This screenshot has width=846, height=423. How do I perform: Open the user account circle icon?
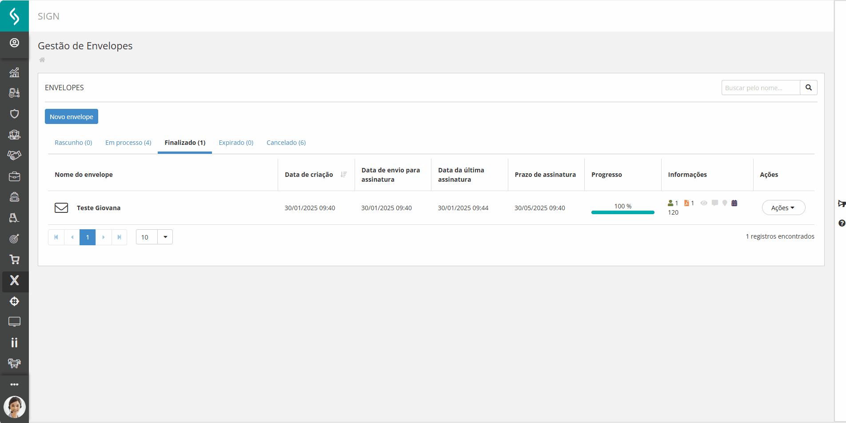click(14, 43)
